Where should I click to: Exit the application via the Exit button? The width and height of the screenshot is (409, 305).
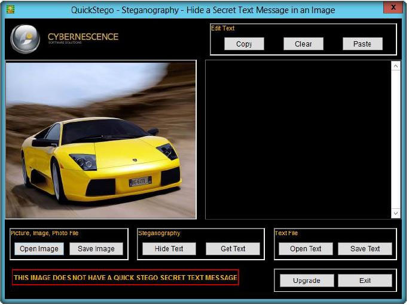[x=365, y=281]
